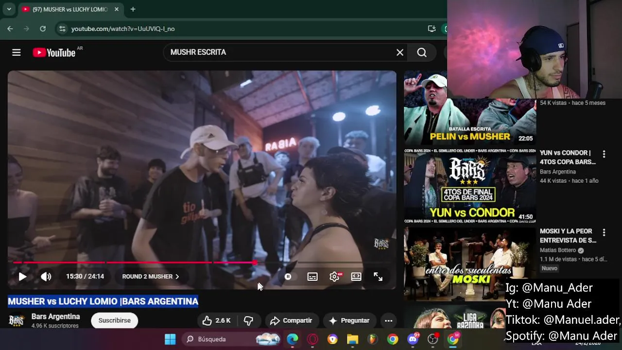Open Brave browser from the taskbar
Image resolution: width=622 pixels, height=350 pixels.
pyautogui.click(x=332, y=339)
